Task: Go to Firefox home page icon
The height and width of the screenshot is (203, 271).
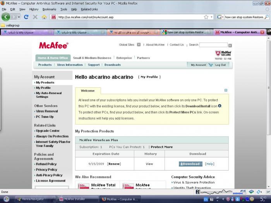Action: pos(44,17)
